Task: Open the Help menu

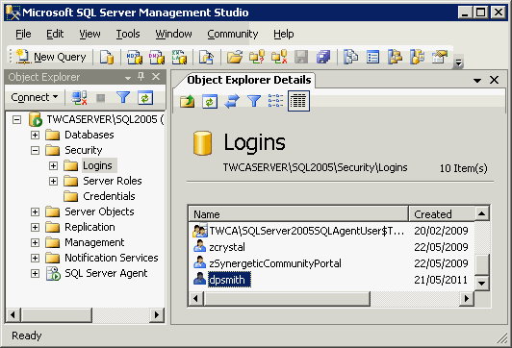Action: point(283,34)
